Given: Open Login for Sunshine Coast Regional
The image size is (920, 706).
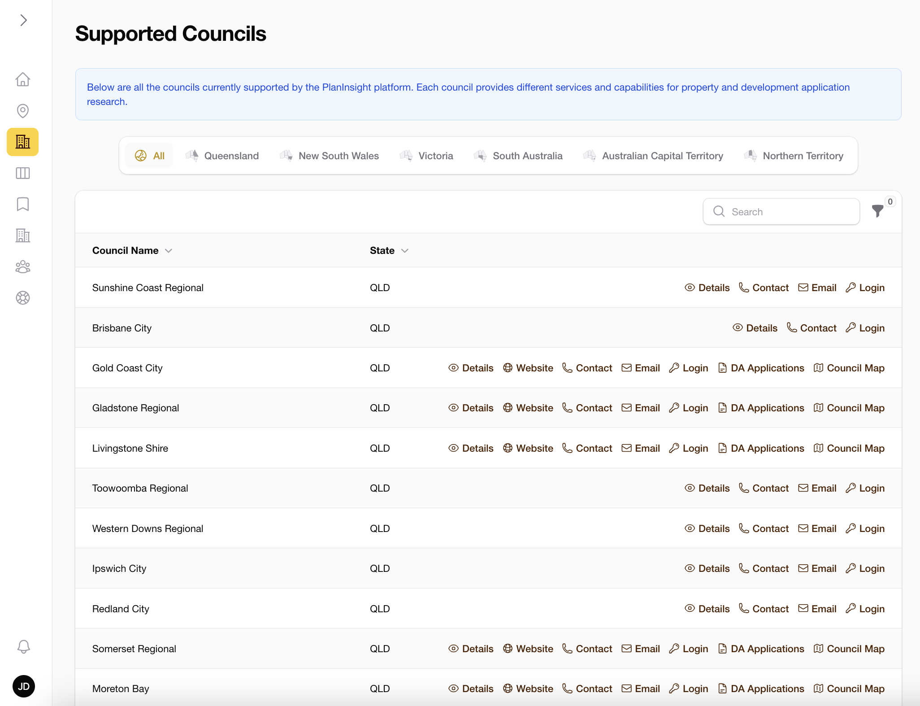Looking at the screenshot, I should 865,288.
